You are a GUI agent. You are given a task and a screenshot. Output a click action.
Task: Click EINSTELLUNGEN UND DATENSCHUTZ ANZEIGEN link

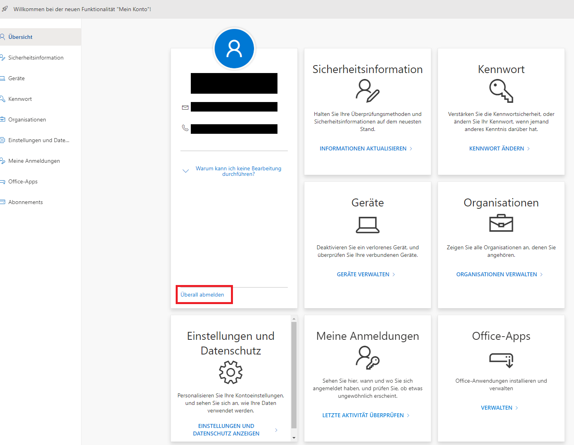[x=226, y=430]
